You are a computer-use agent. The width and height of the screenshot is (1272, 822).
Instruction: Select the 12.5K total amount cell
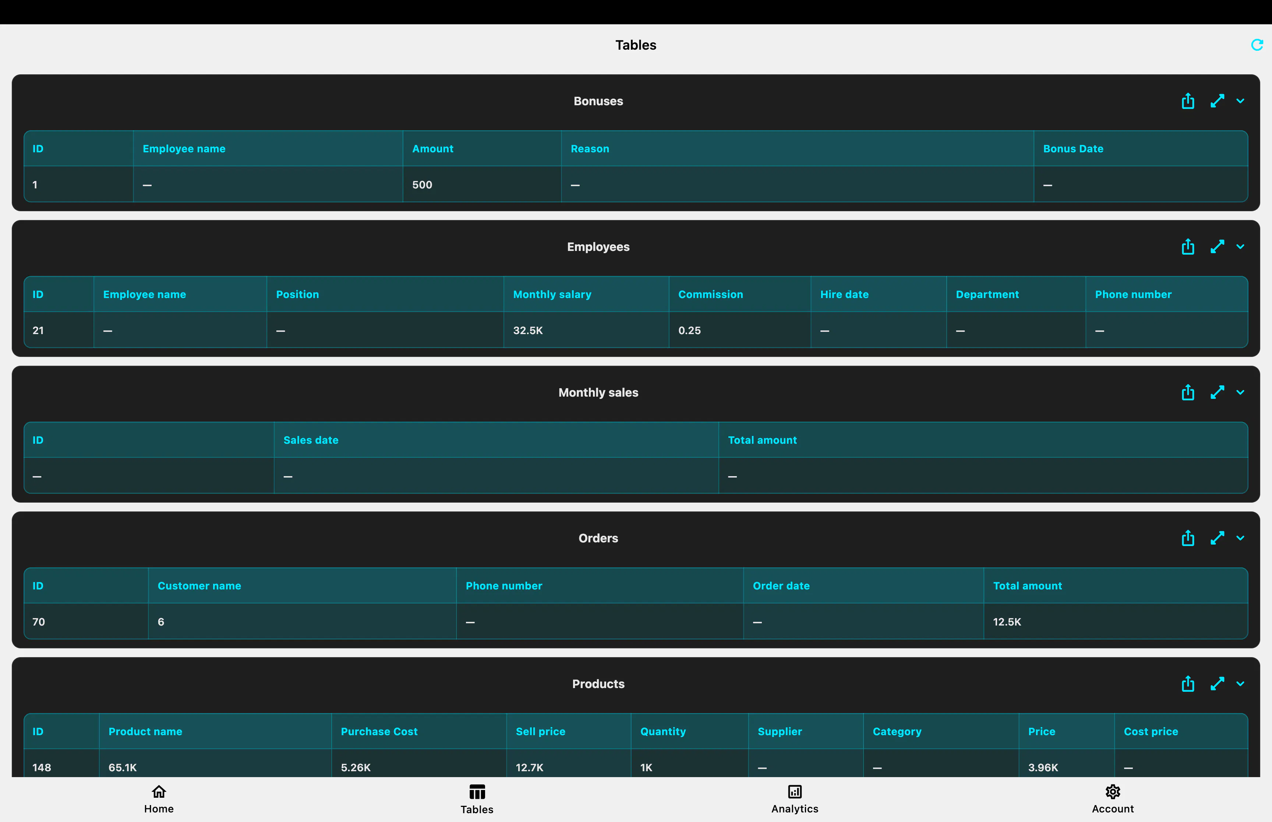1116,622
